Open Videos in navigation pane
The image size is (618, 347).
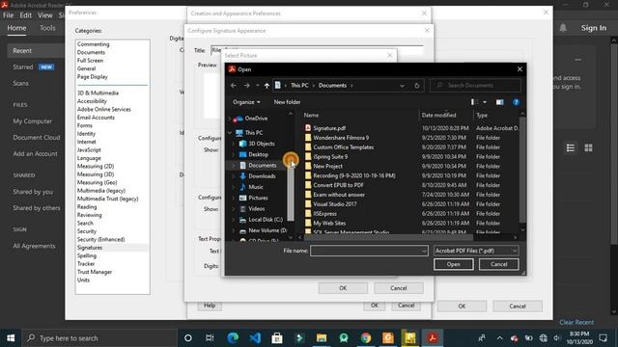pos(256,208)
